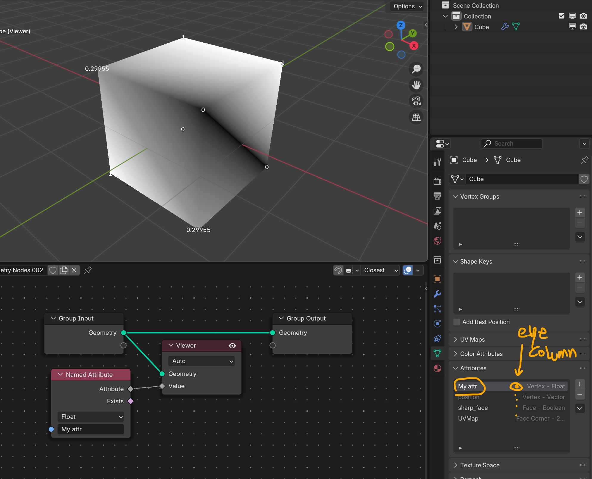Click the properties Search field

(512, 144)
